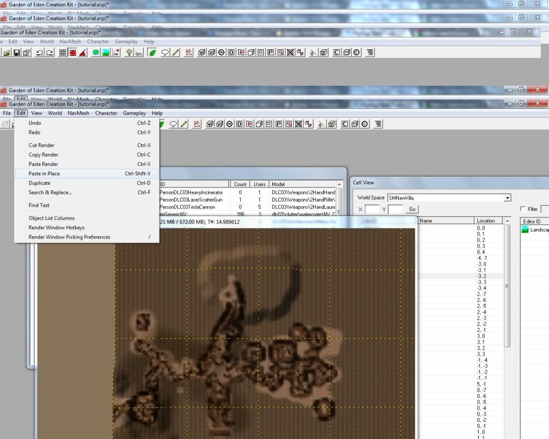Select Cut Render in the Edit menu
The height and width of the screenshot is (439, 549).
(x=87, y=145)
